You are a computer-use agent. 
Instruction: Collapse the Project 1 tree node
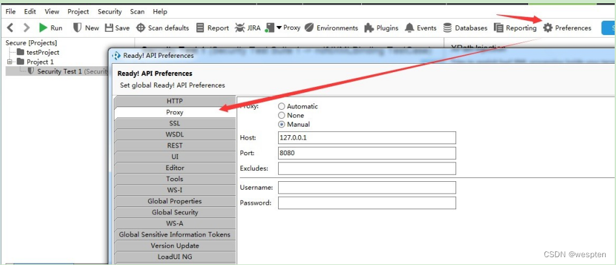click(10, 62)
